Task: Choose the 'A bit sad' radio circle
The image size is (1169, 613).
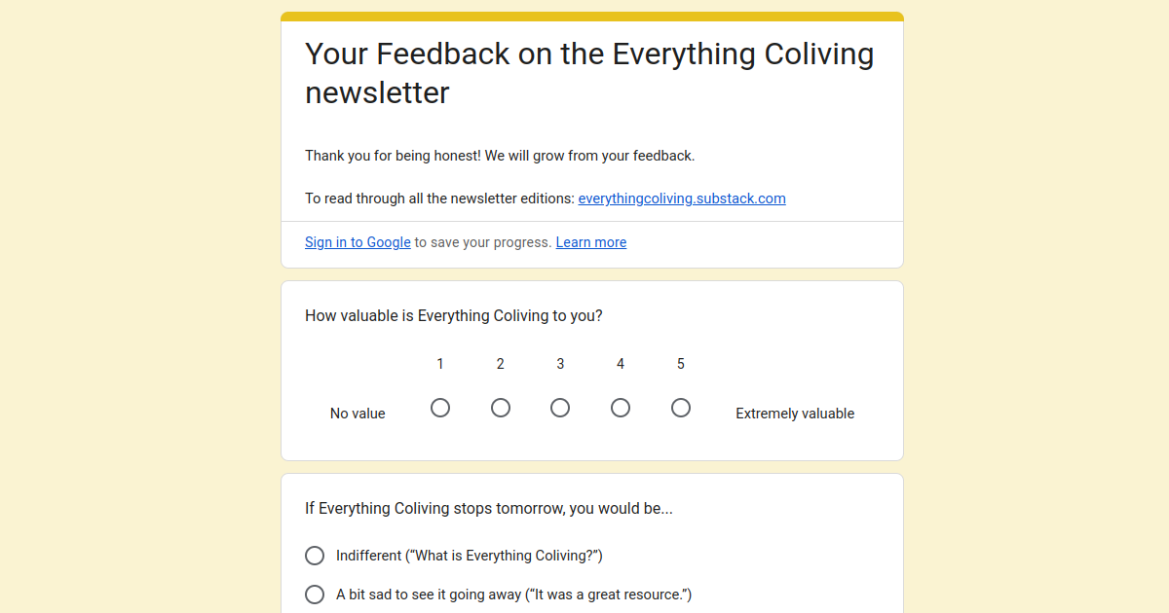Action: coord(315,595)
